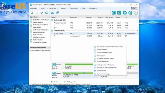
Task: Select the System-reserviert partition row
Action: 95,23
